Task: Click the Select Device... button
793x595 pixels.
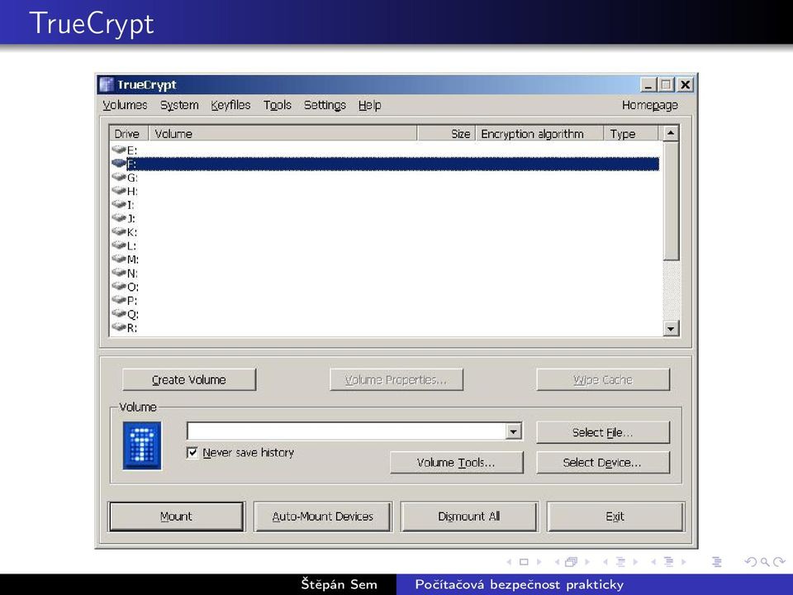Action: pyautogui.click(x=603, y=463)
